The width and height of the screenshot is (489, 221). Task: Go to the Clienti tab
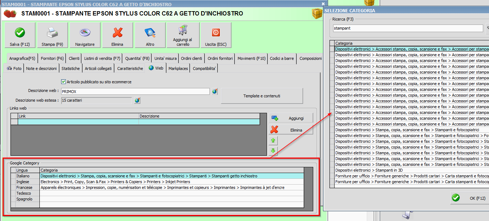click(74, 58)
